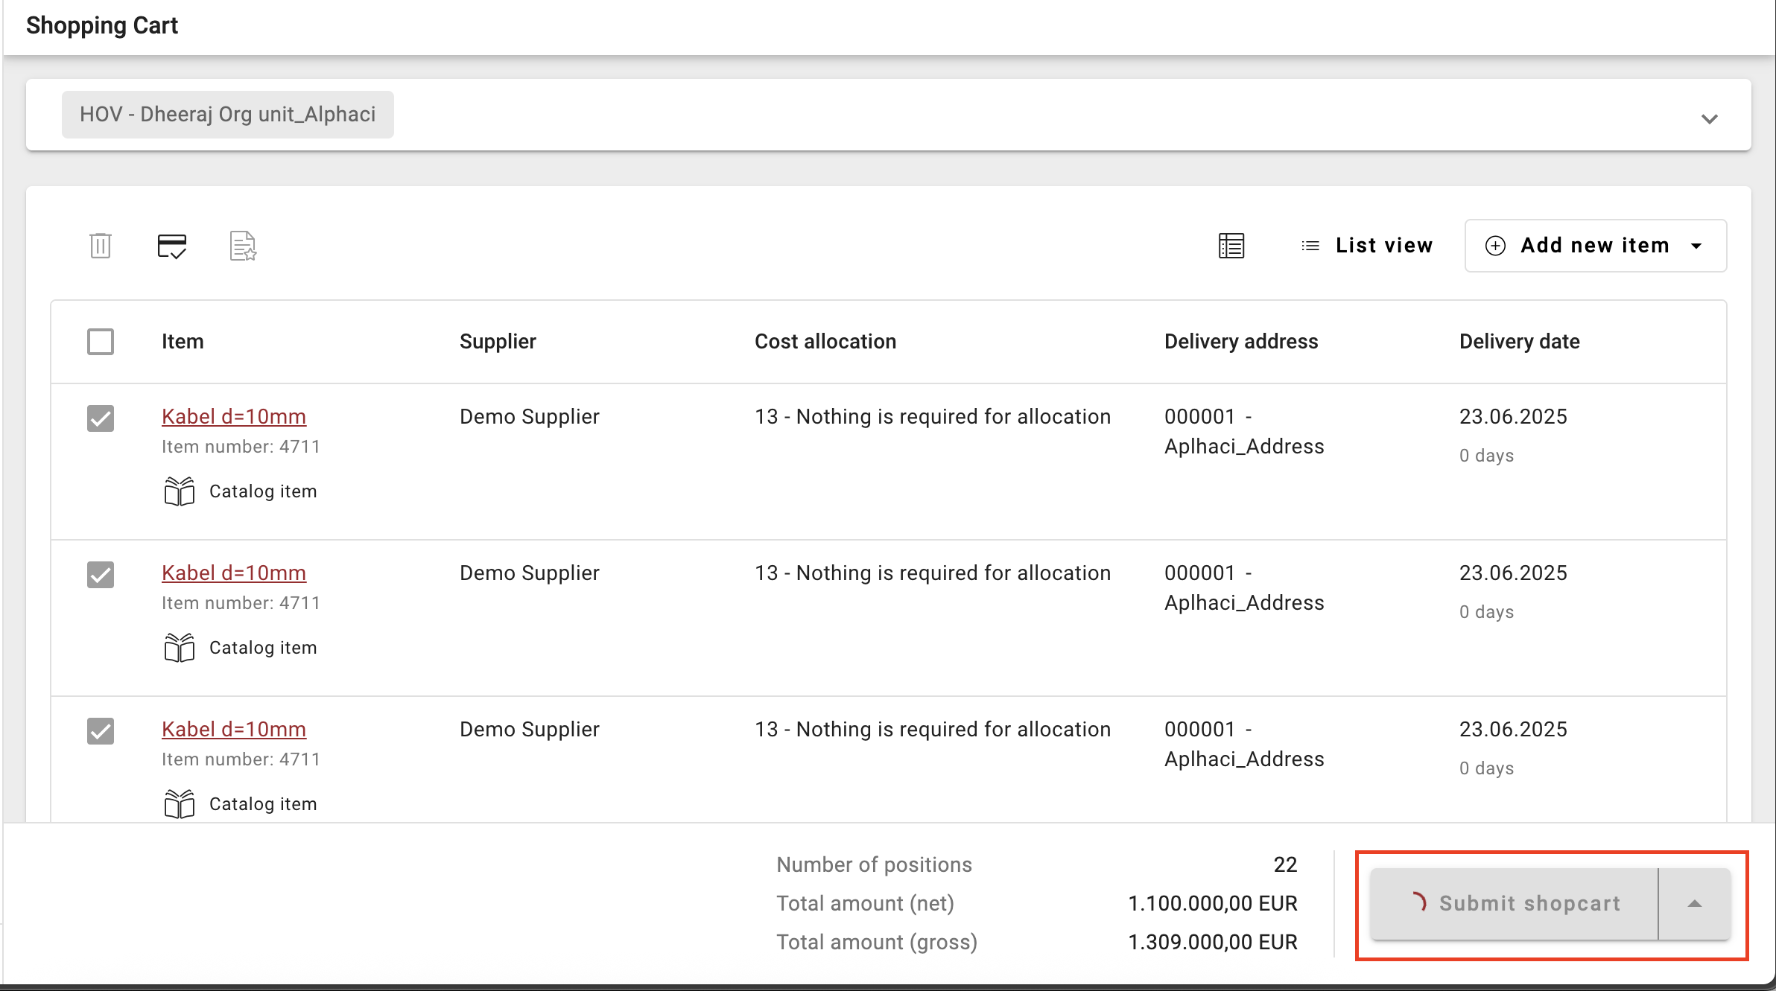The width and height of the screenshot is (1776, 991).
Task: Click the card with checkmark icon
Action: (x=172, y=246)
